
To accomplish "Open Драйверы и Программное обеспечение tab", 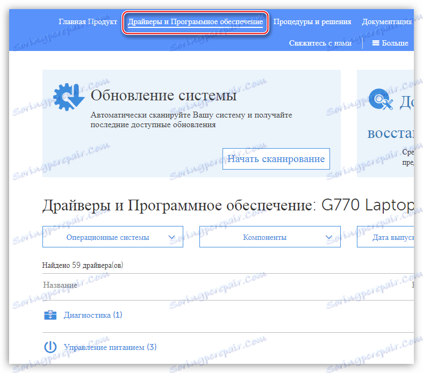I will (195, 22).
